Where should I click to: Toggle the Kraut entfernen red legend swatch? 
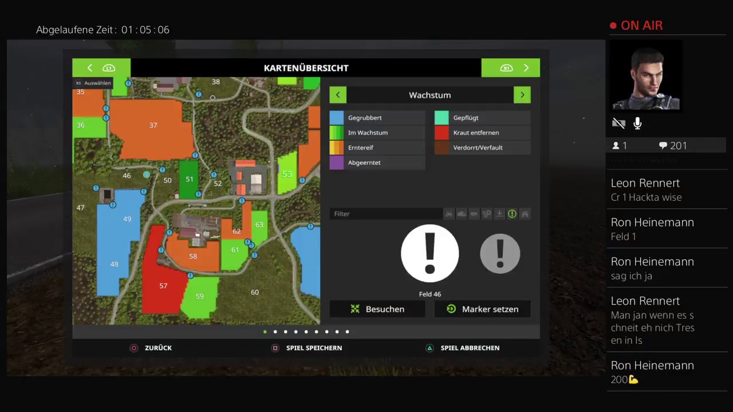coord(442,133)
